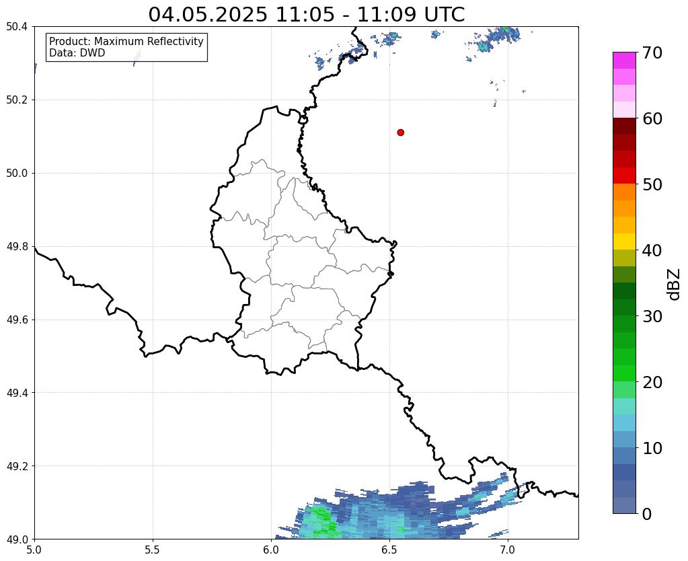Click longitude axis label 7.0
The height and width of the screenshot is (561, 688).
click(508, 550)
